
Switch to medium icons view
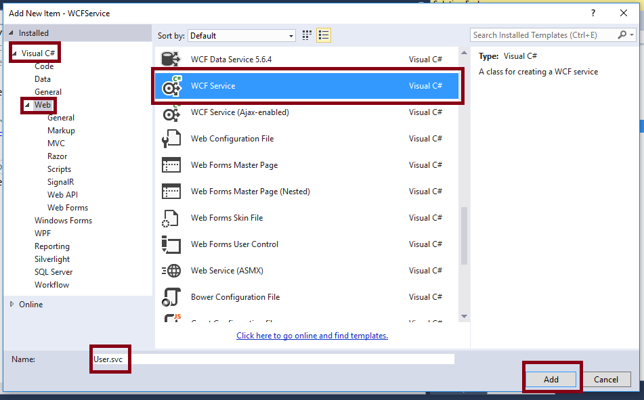tap(307, 35)
